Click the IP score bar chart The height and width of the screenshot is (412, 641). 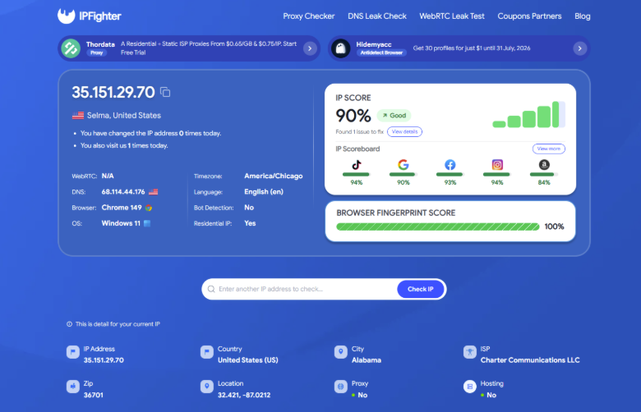(x=529, y=114)
